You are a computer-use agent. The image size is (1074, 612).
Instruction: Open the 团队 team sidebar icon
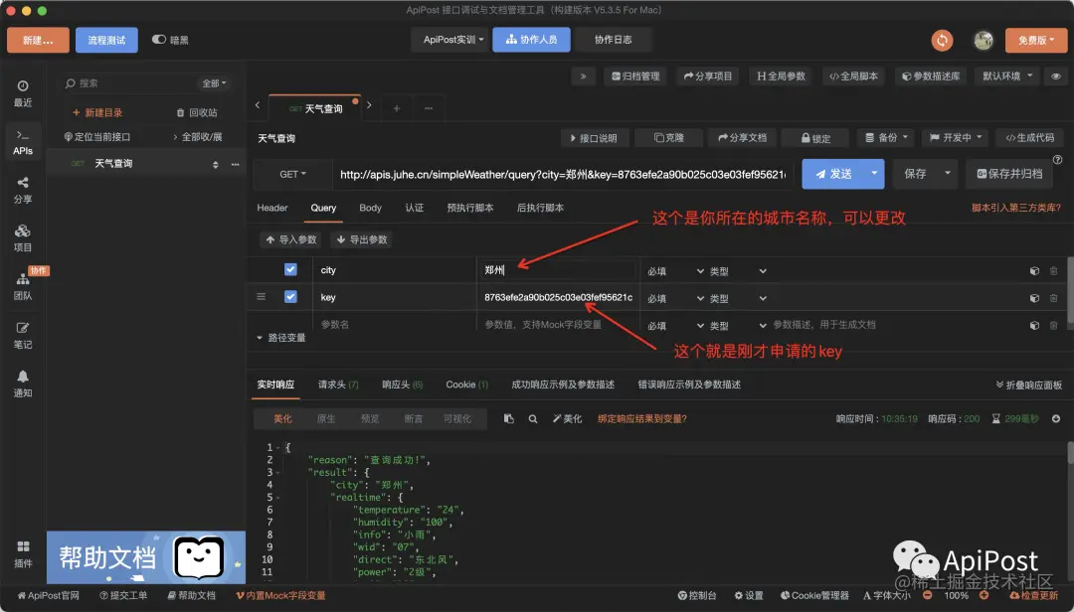coord(23,286)
